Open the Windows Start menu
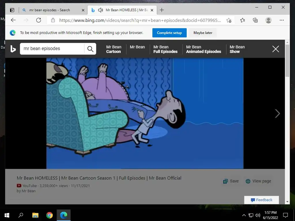This screenshot has width=295, height=221. coord(7,215)
